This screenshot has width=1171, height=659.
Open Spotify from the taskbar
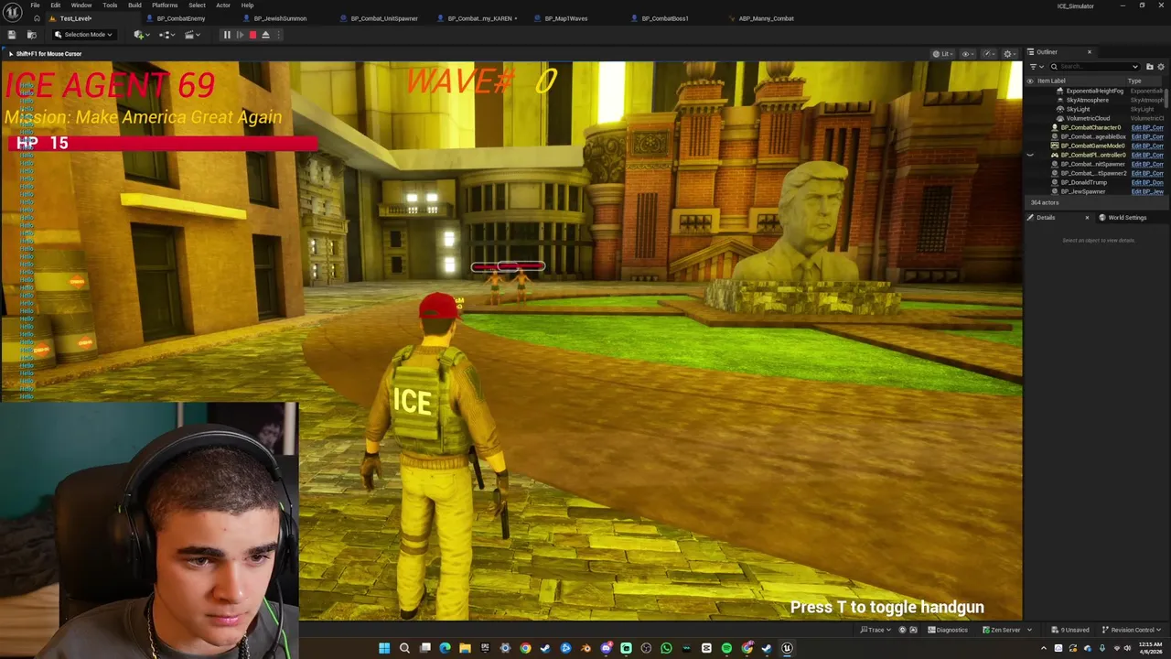[726, 648]
